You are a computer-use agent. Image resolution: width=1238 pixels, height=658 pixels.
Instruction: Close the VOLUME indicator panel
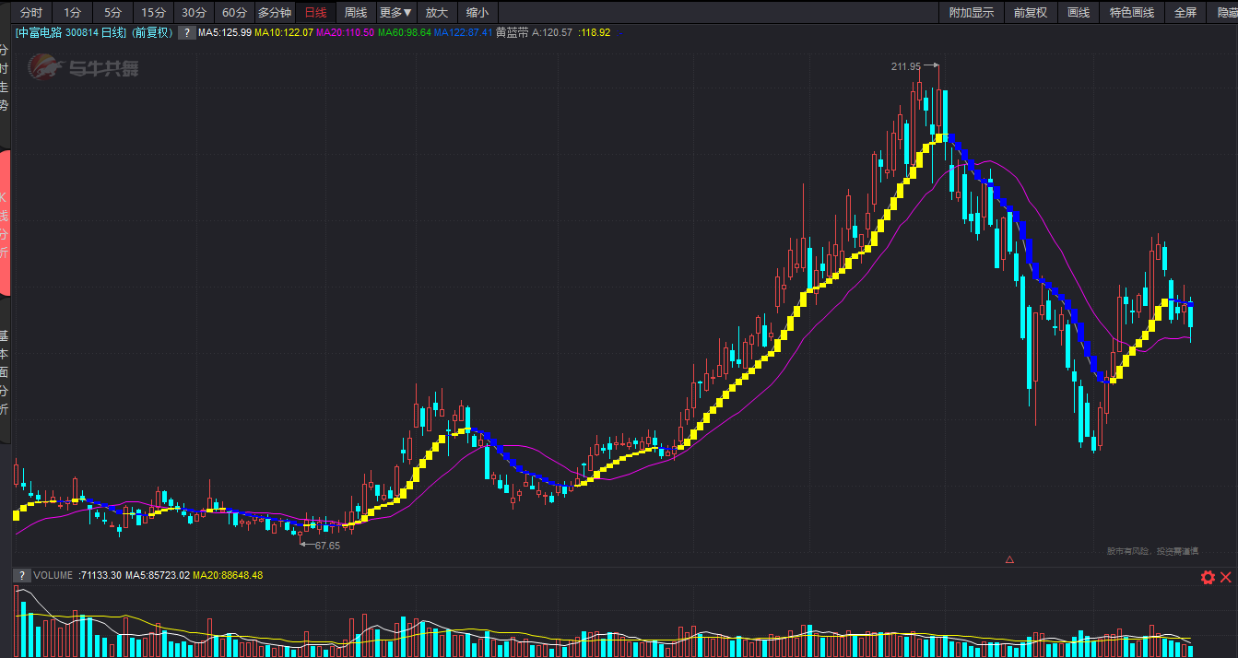pyautogui.click(x=1226, y=577)
